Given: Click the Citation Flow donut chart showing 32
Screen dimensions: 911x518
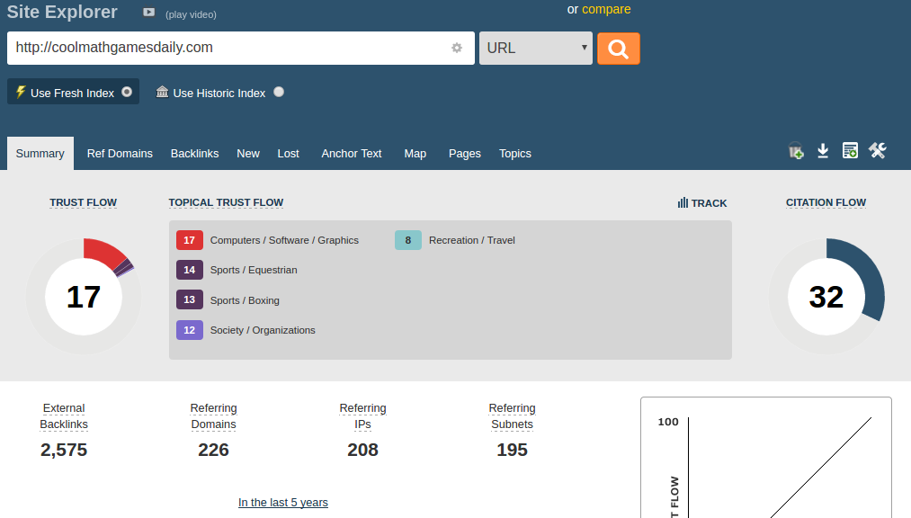Looking at the screenshot, I should pos(826,296).
